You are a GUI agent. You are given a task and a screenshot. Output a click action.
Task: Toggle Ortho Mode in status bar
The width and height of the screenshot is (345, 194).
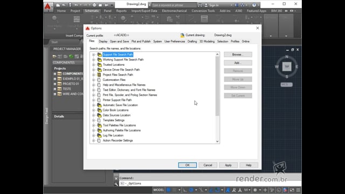185,190
